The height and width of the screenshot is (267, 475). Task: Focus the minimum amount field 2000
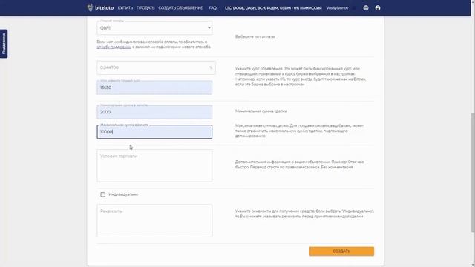(x=154, y=112)
